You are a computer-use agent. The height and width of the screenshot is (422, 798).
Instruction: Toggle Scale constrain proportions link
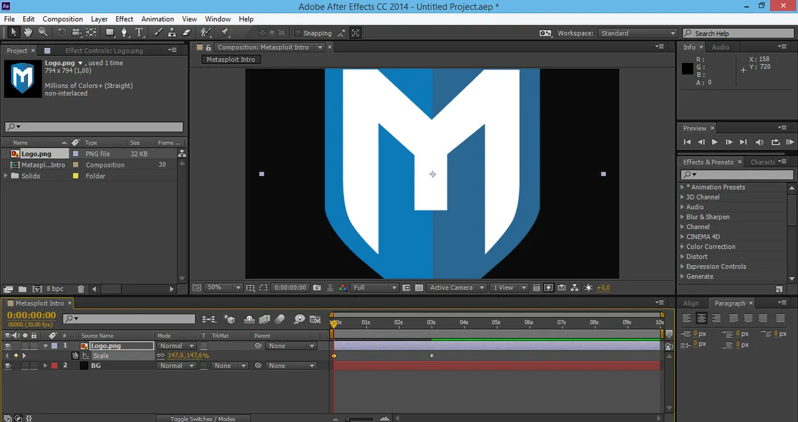tap(161, 356)
